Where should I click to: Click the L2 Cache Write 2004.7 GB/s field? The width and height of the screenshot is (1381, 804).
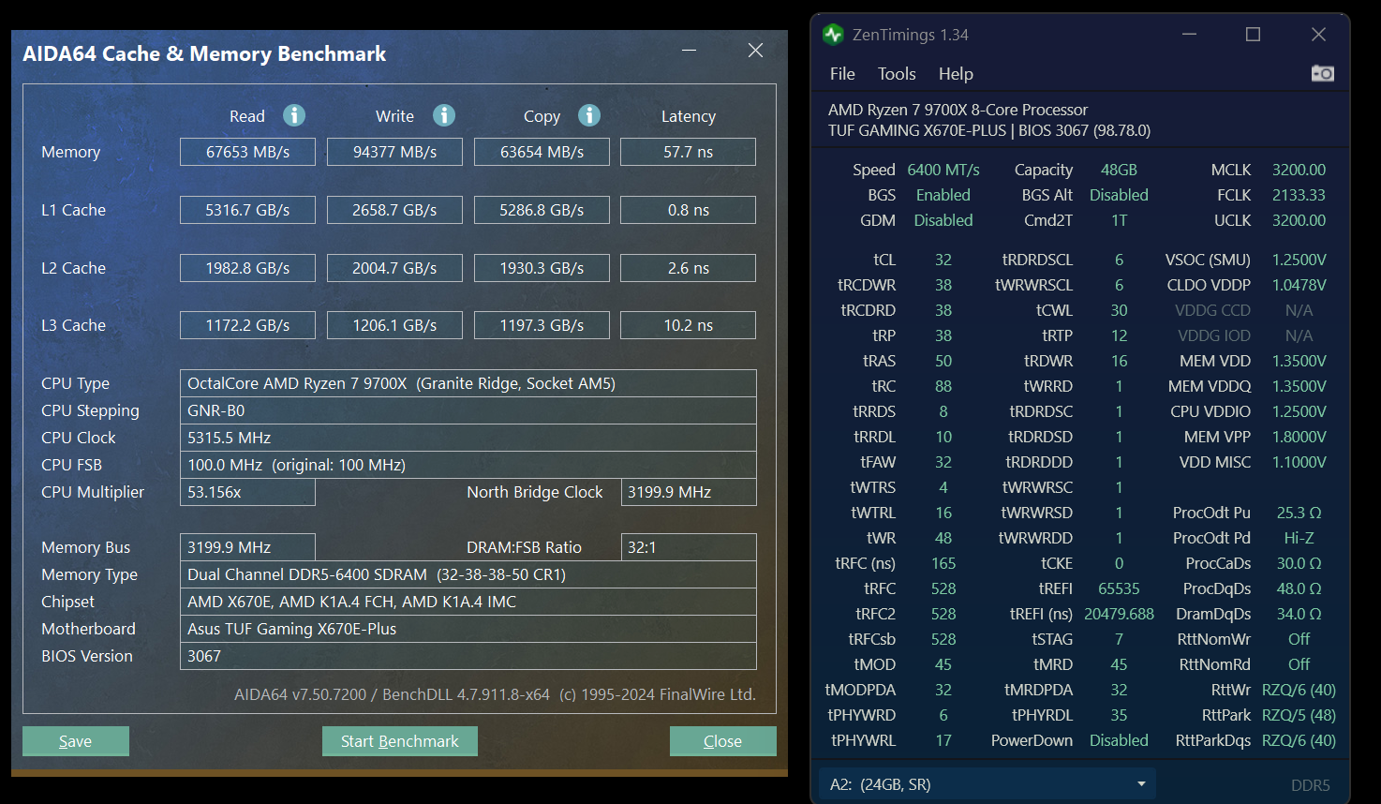point(394,268)
